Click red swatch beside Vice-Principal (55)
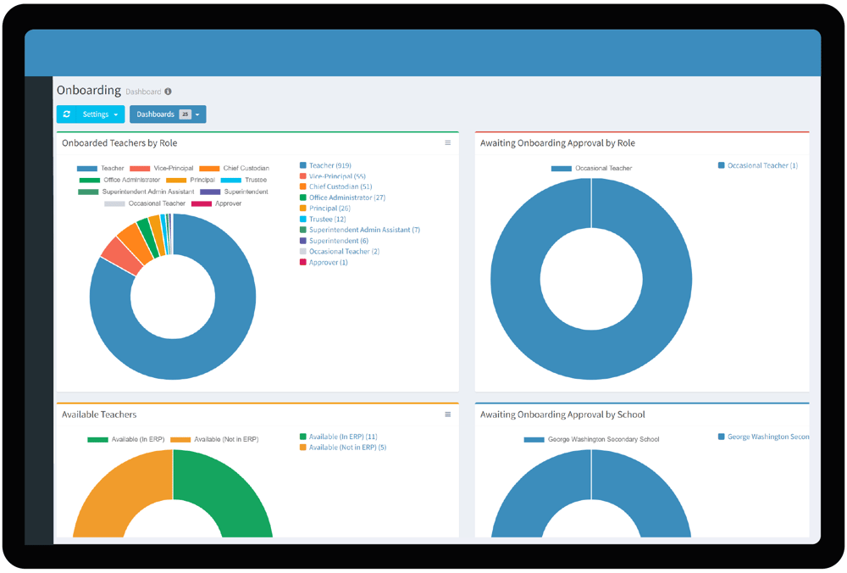847x573 pixels. [x=303, y=176]
